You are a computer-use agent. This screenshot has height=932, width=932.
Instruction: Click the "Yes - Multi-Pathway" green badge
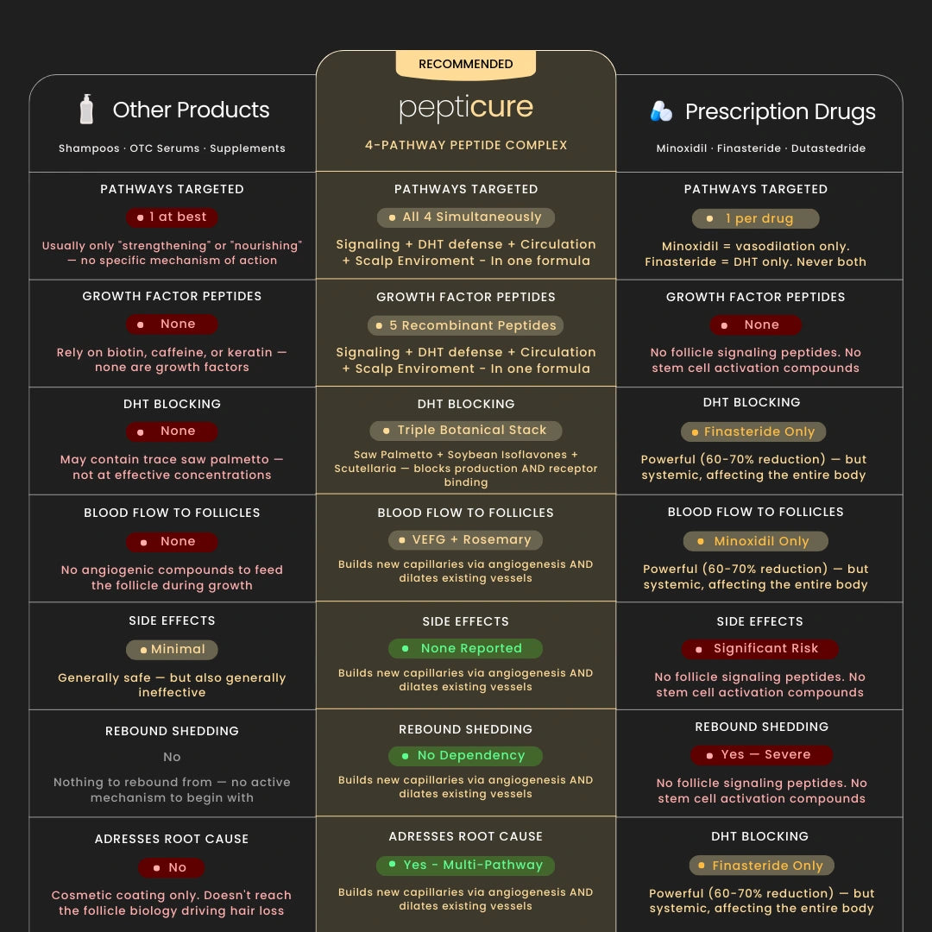466,865
